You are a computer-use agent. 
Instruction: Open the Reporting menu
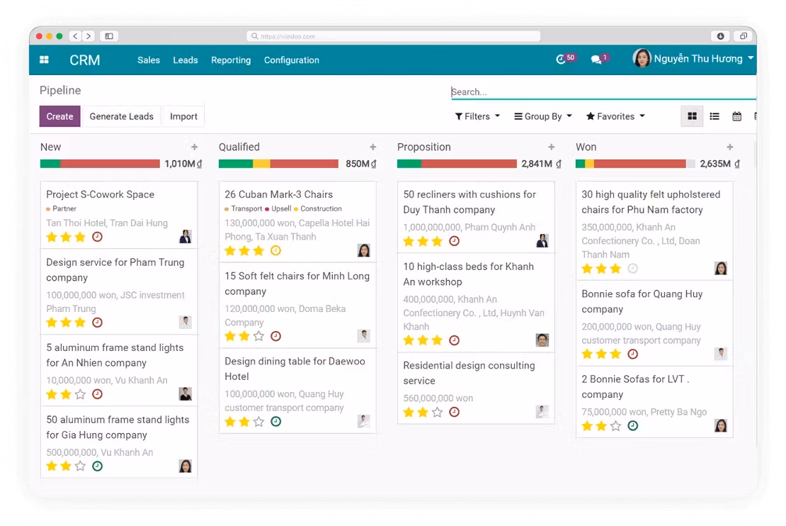pos(231,60)
